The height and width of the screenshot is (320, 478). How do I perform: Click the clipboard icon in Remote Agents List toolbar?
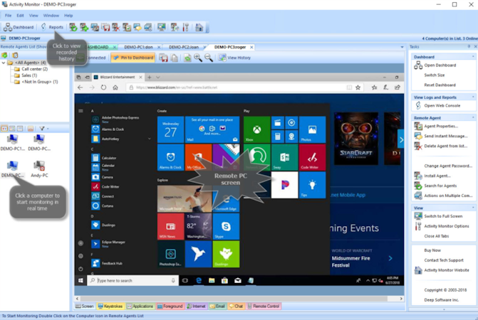point(15,55)
